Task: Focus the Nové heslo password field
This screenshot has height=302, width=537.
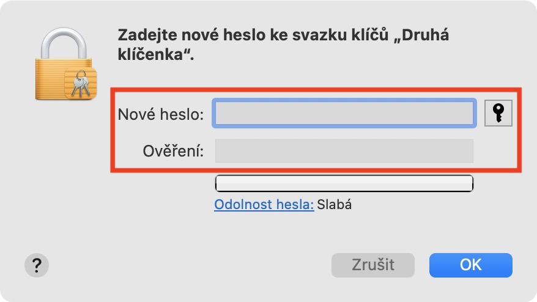Action: click(343, 113)
